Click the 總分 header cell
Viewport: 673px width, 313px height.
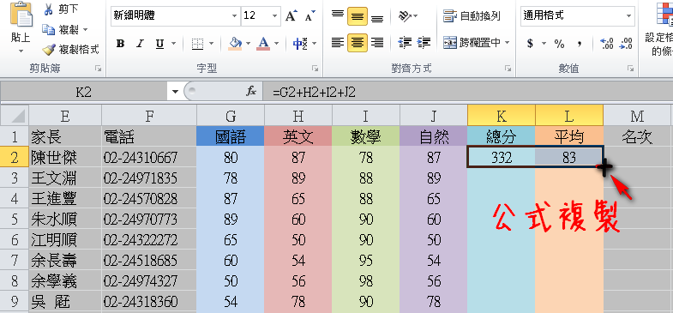502,136
